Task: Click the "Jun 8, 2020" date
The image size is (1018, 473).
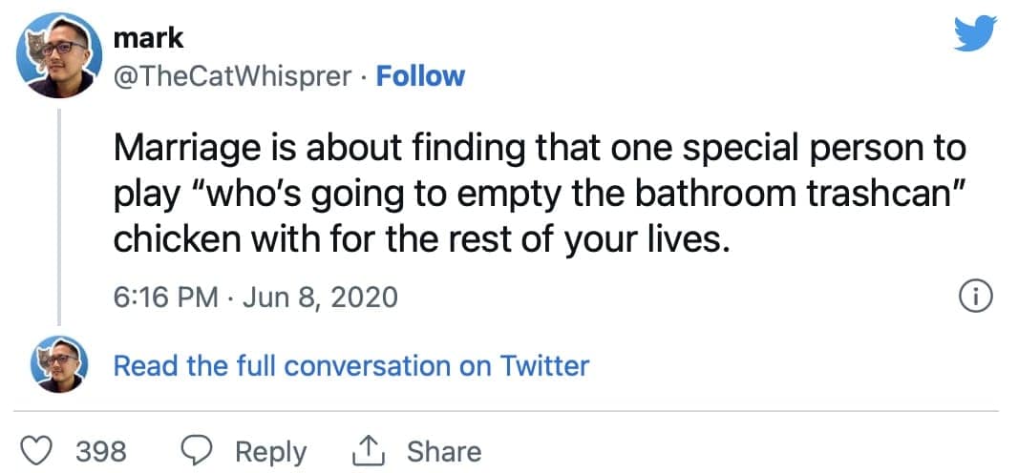Action: [320, 298]
